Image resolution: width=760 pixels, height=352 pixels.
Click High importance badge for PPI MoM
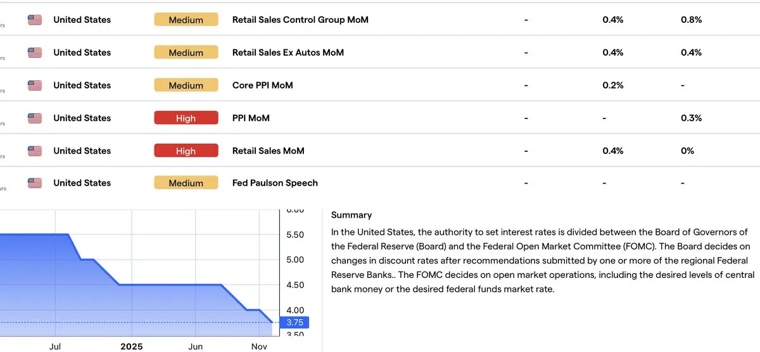(186, 118)
